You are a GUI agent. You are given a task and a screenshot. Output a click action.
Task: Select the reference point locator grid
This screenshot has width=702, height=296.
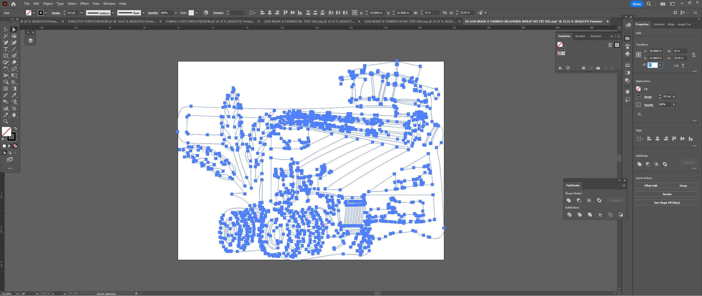click(x=638, y=55)
